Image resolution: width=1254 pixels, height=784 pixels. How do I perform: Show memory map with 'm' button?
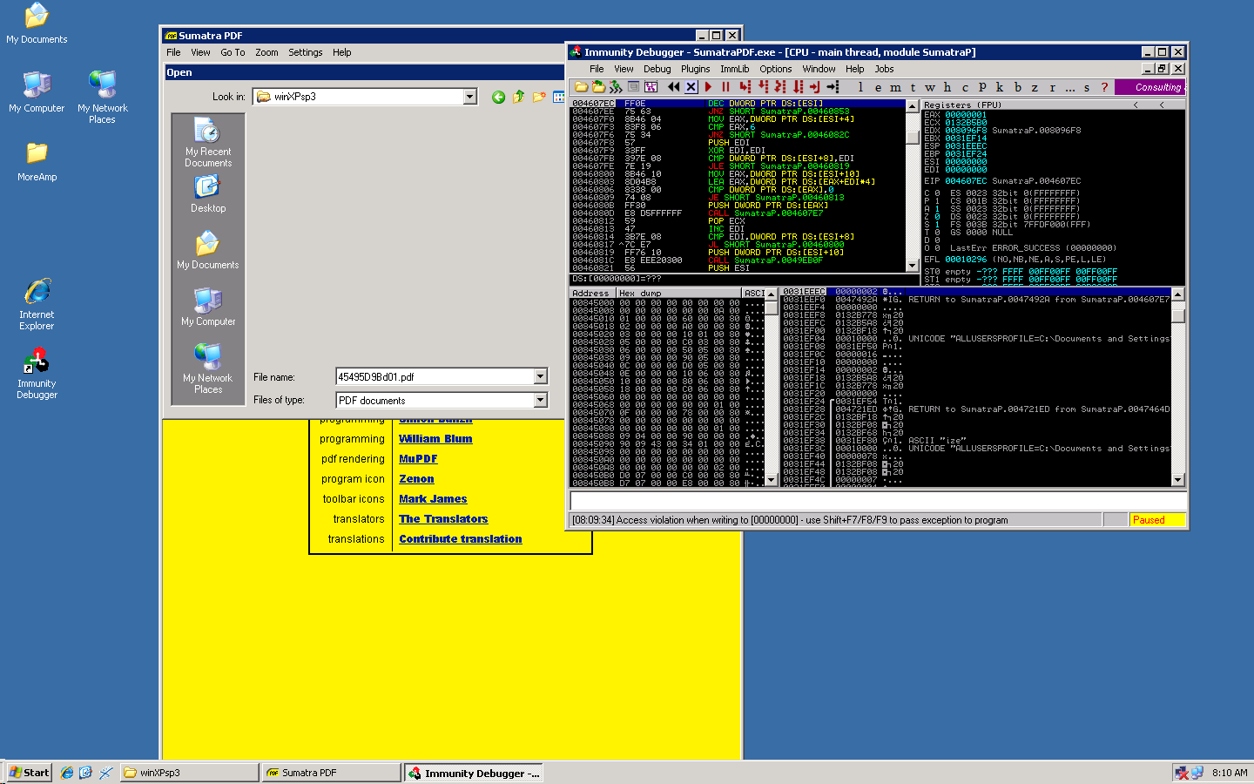tap(895, 87)
